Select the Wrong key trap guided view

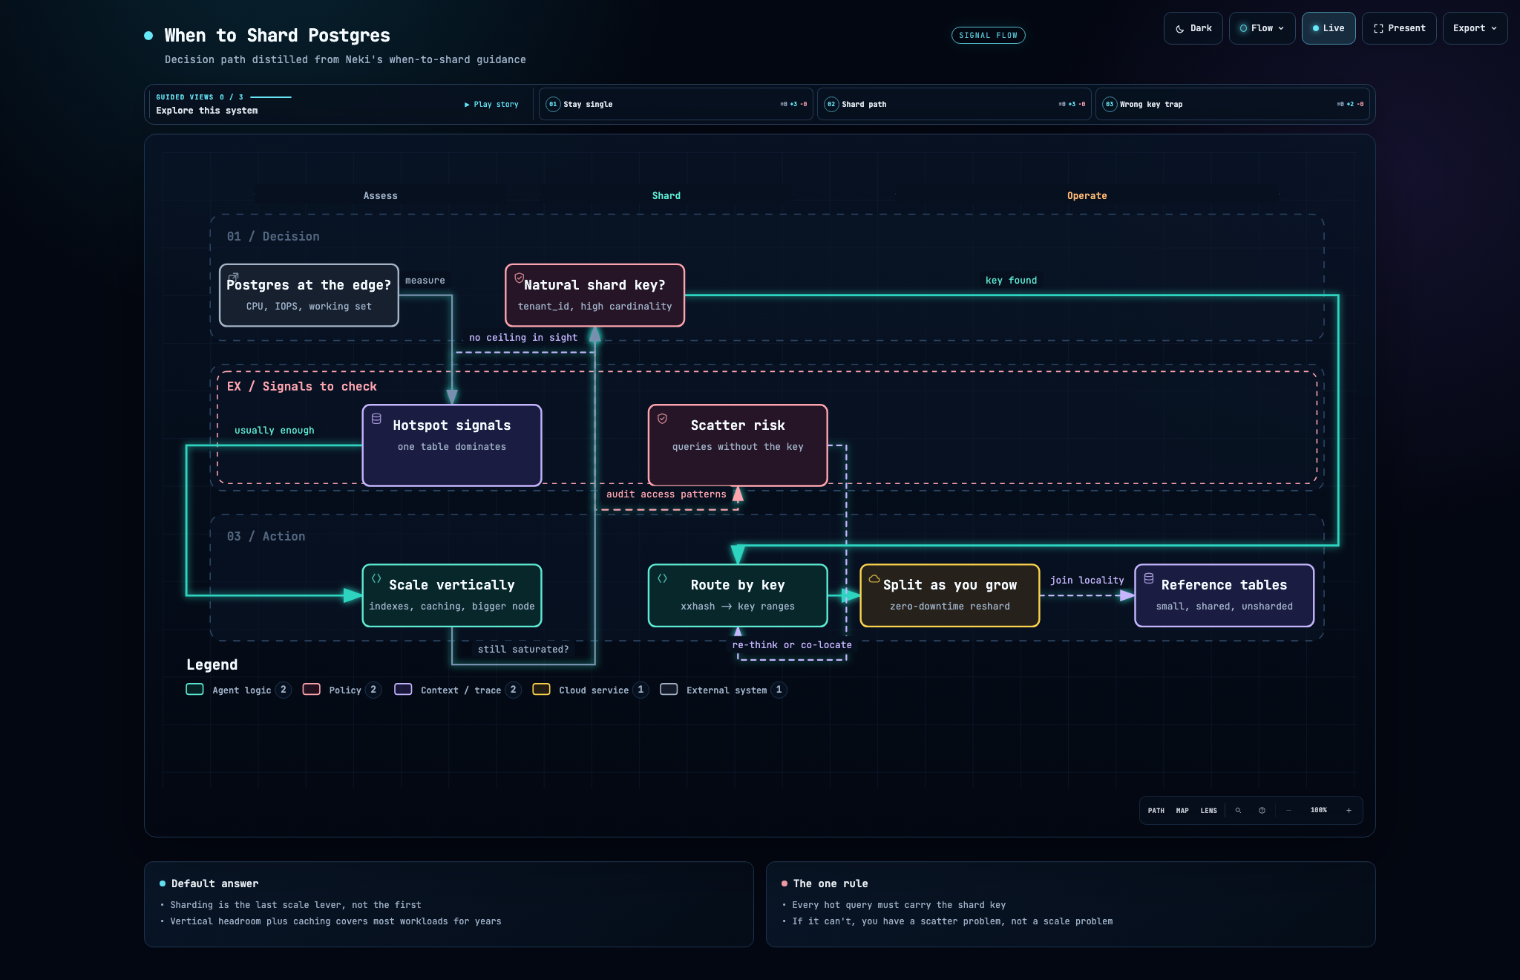(x=1232, y=104)
